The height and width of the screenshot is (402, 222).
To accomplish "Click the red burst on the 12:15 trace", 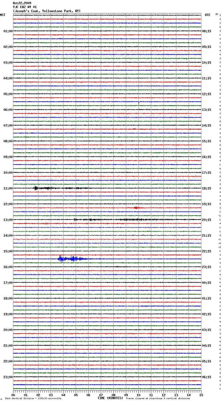I will (x=136, y=208).
